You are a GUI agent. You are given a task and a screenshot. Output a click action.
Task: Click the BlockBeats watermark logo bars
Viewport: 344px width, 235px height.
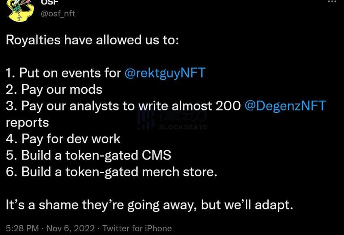[146, 118]
